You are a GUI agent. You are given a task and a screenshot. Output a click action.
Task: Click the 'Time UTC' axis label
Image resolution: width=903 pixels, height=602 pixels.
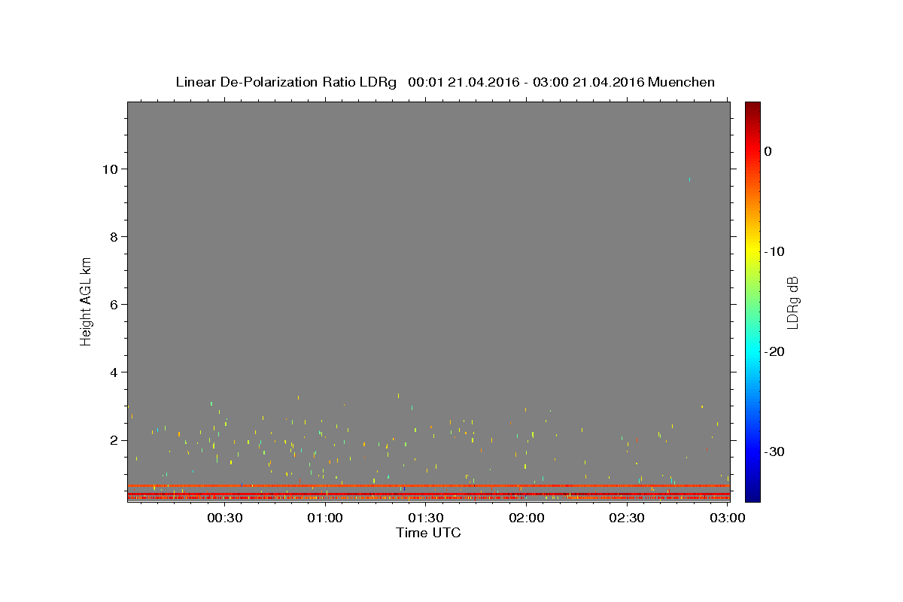(428, 533)
